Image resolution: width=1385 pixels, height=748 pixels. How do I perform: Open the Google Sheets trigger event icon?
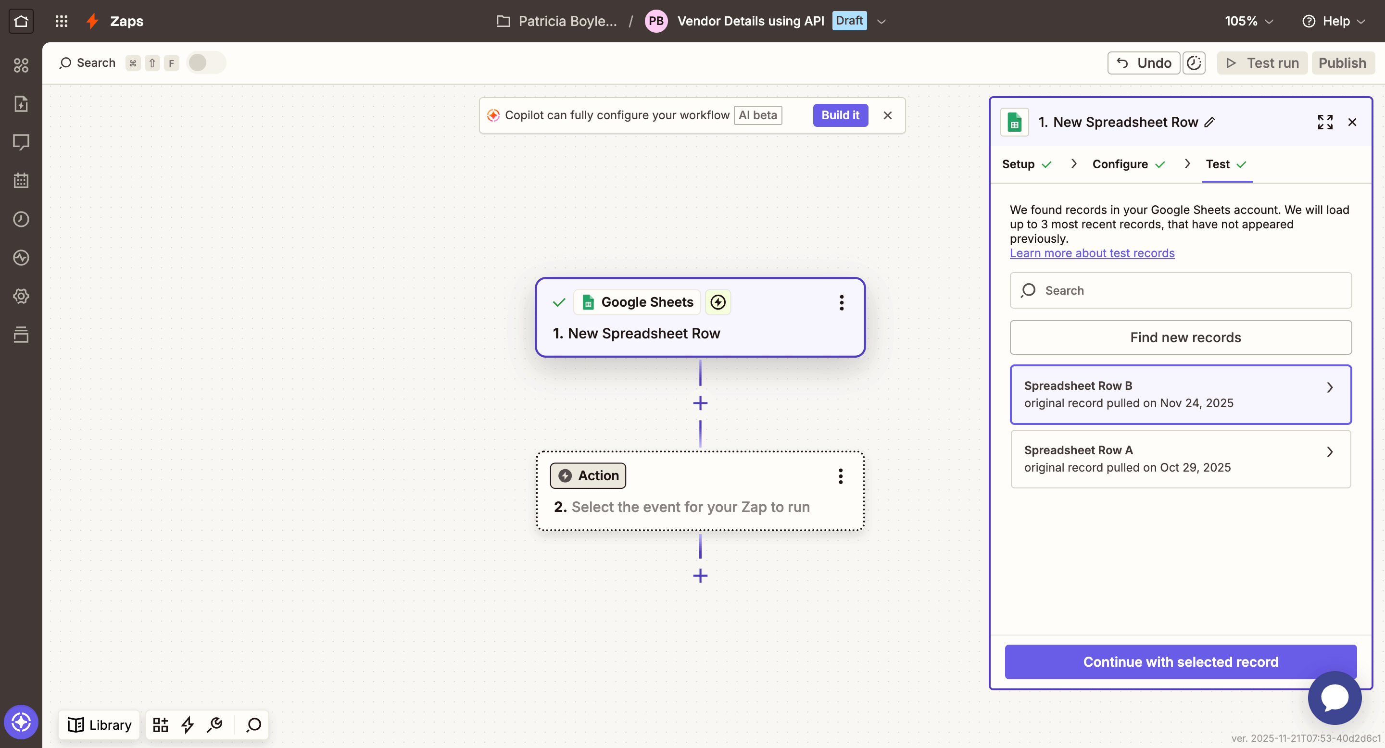click(x=718, y=302)
